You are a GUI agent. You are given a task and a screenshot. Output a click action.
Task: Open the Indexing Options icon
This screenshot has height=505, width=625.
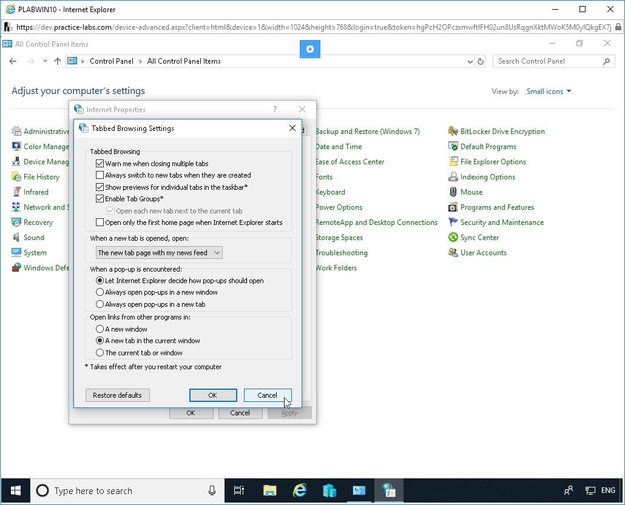(453, 176)
